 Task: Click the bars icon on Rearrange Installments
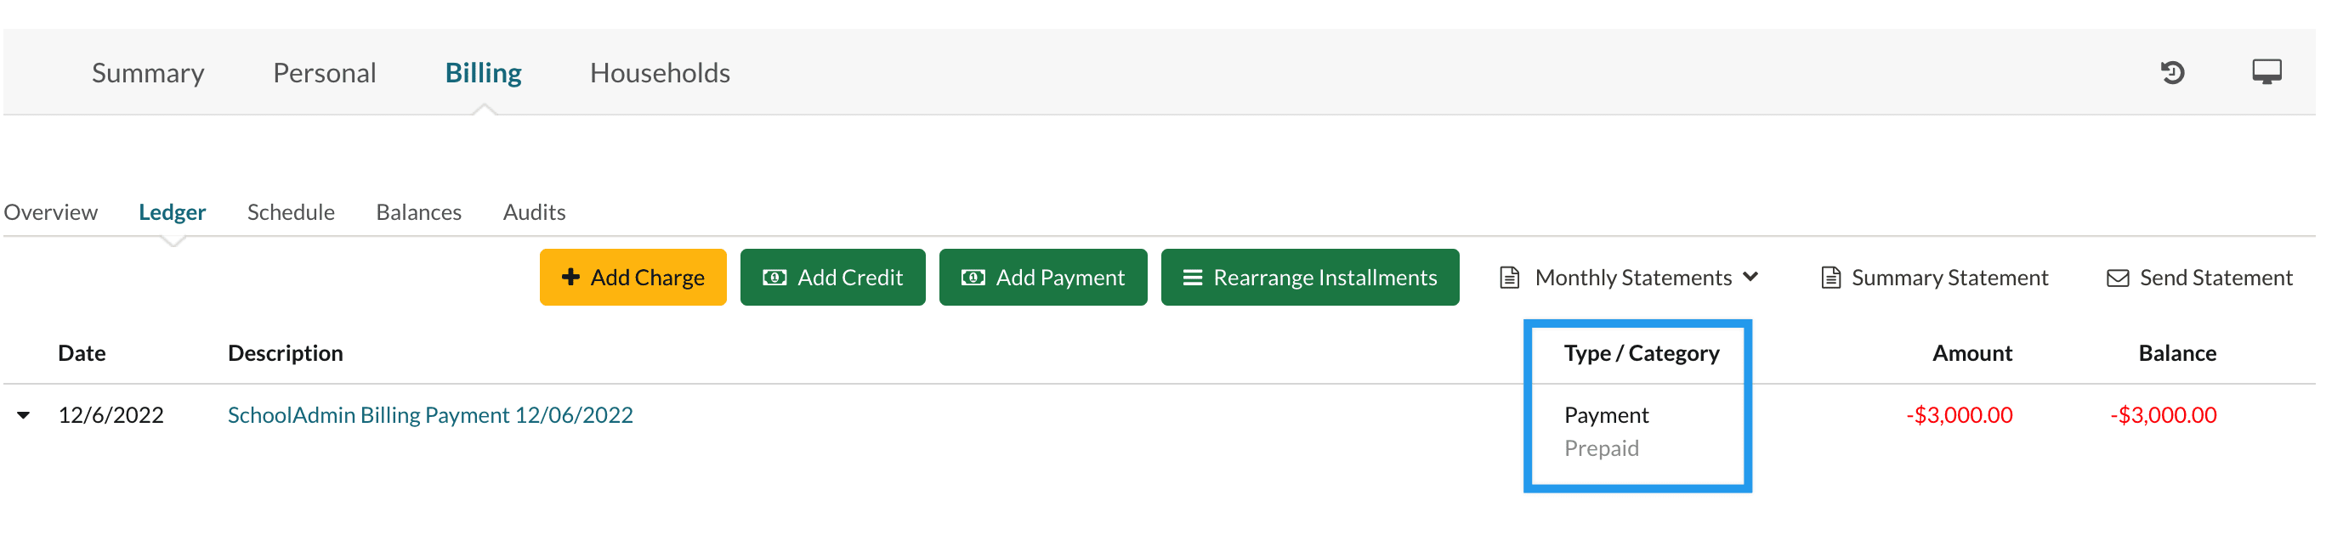[1193, 277]
